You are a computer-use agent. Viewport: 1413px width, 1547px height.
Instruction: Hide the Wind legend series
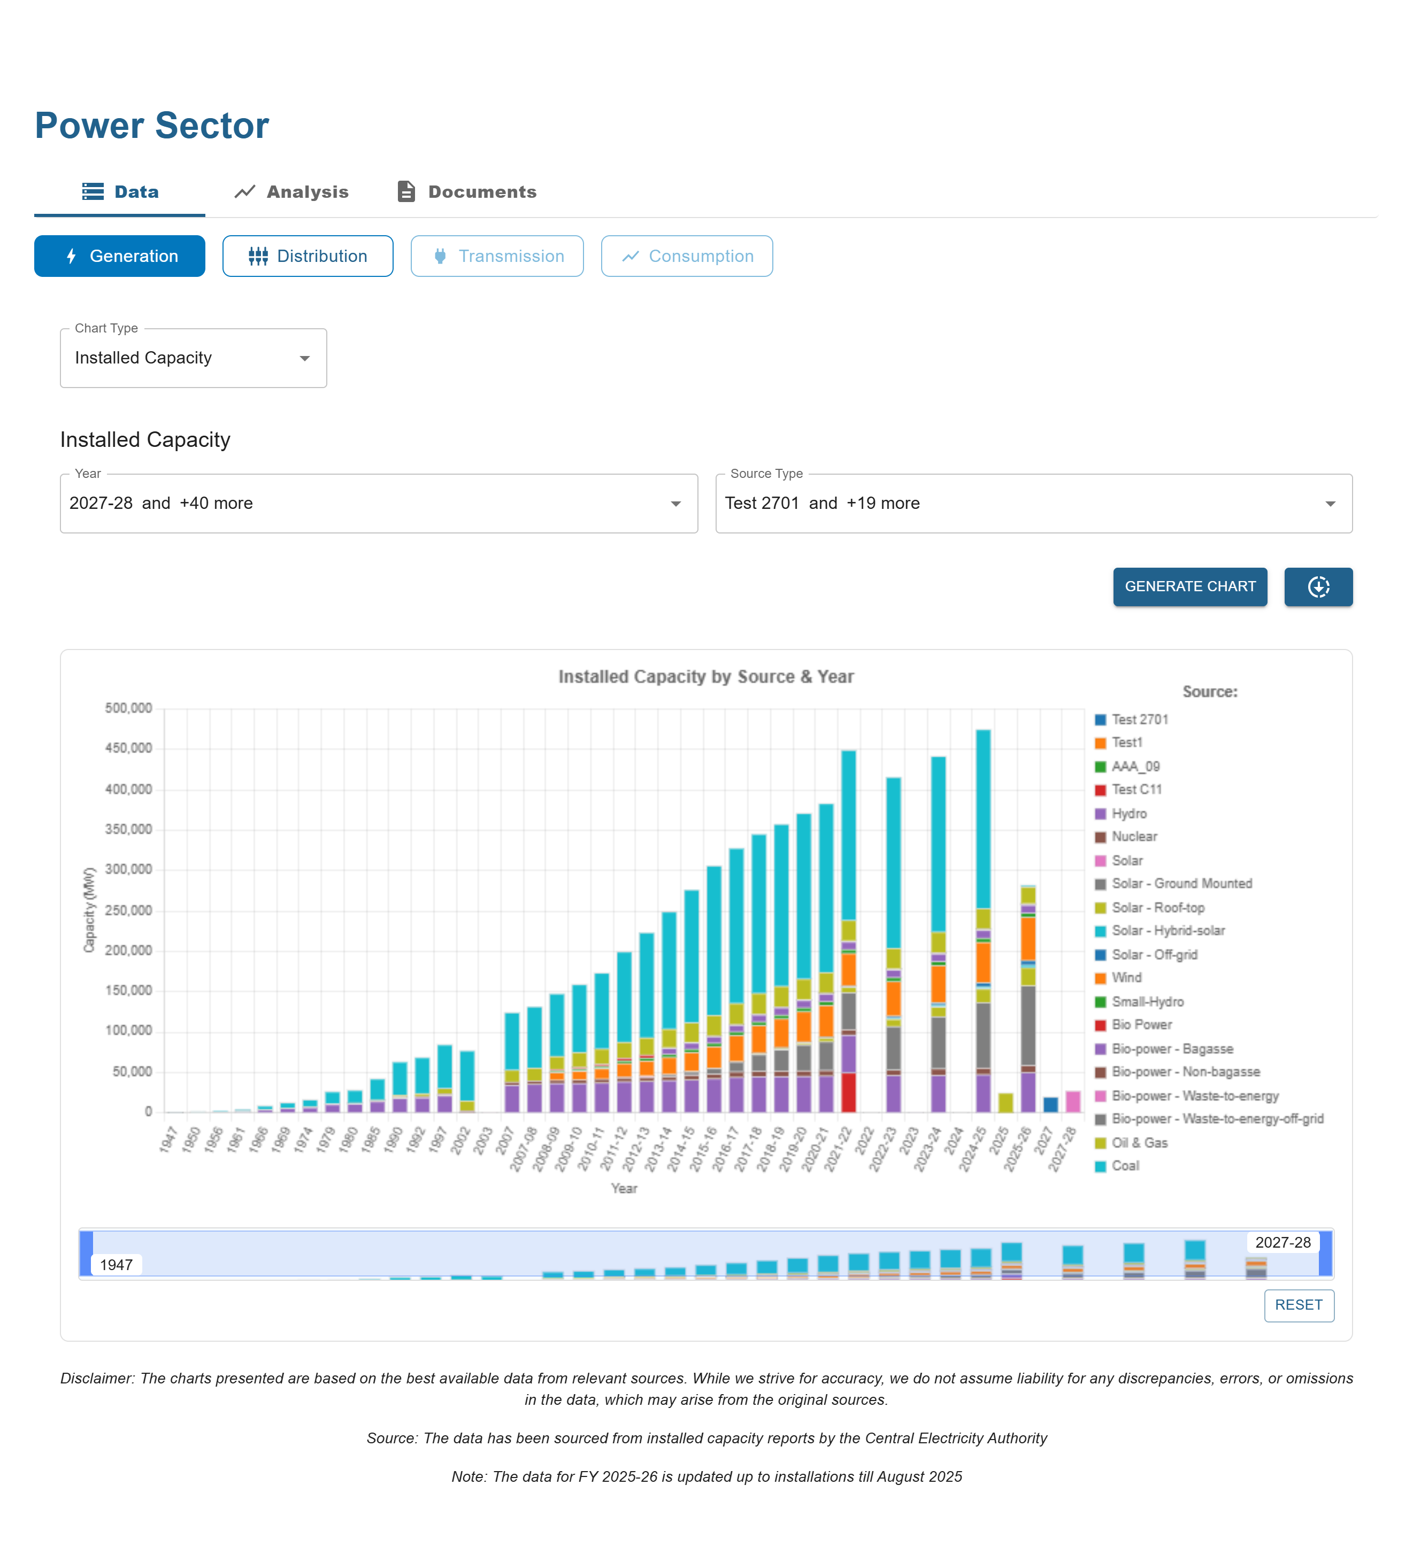[x=1126, y=978]
